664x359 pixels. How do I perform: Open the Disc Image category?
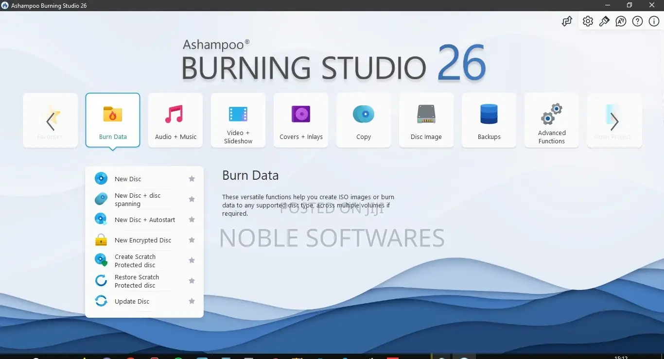(x=426, y=120)
